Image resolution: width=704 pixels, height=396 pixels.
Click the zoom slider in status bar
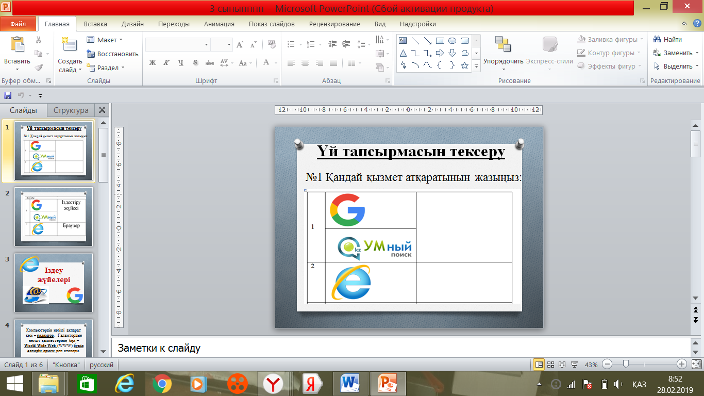click(x=626, y=365)
